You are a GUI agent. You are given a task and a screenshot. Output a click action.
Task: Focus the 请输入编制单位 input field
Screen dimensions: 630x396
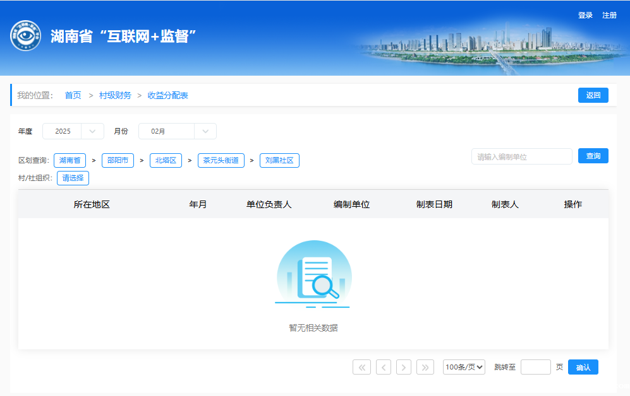click(x=521, y=156)
